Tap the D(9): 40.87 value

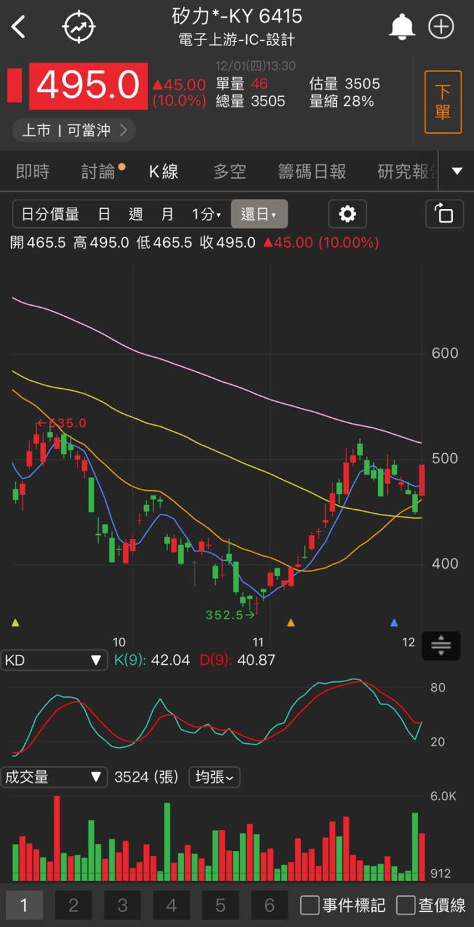pyautogui.click(x=237, y=660)
